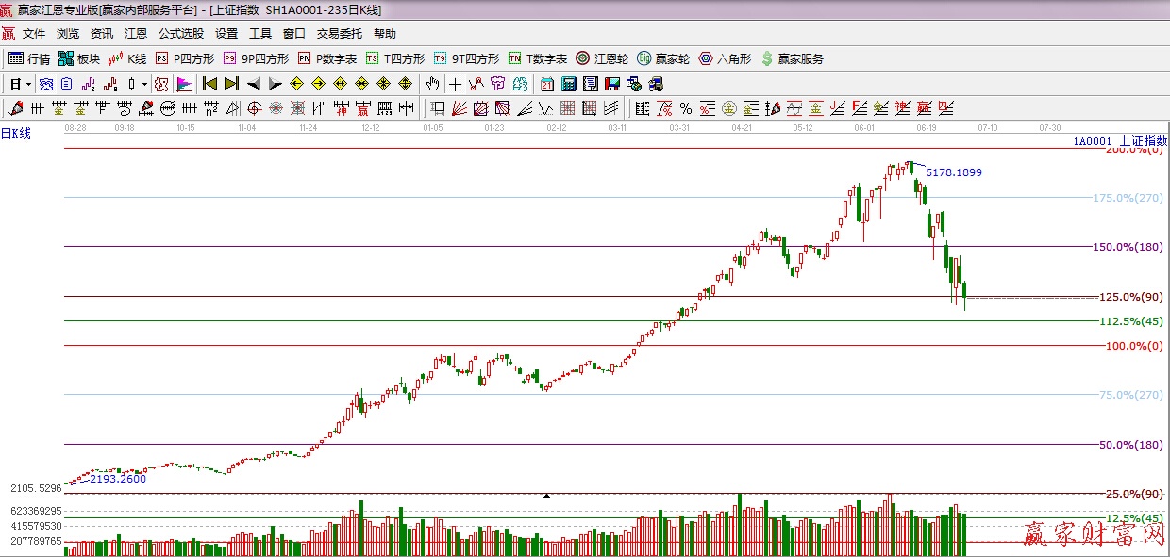Image resolution: width=1170 pixels, height=557 pixels.
Task: Open the 公式选股 menu
Action: click(180, 34)
